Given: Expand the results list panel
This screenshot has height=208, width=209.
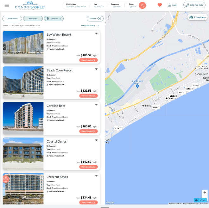Looking at the screenshot, I should [95, 19].
